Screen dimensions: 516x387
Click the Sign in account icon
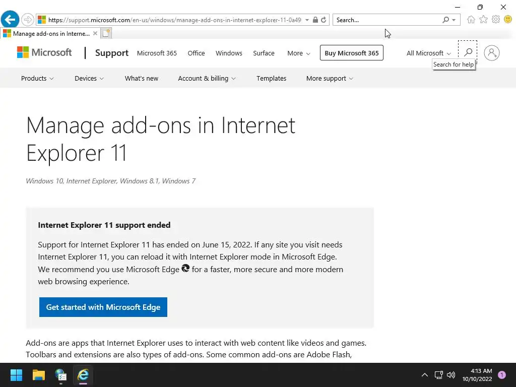(492, 53)
